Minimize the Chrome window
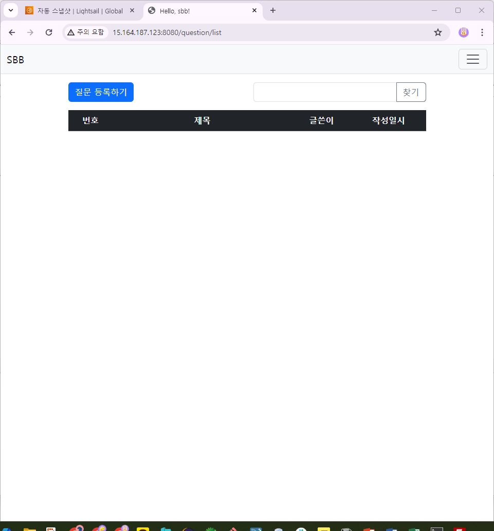 click(x=434, y=10)
